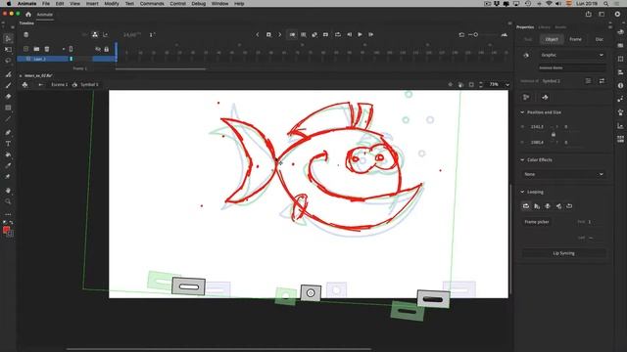Select the Text tool

(x=8, y=144)
